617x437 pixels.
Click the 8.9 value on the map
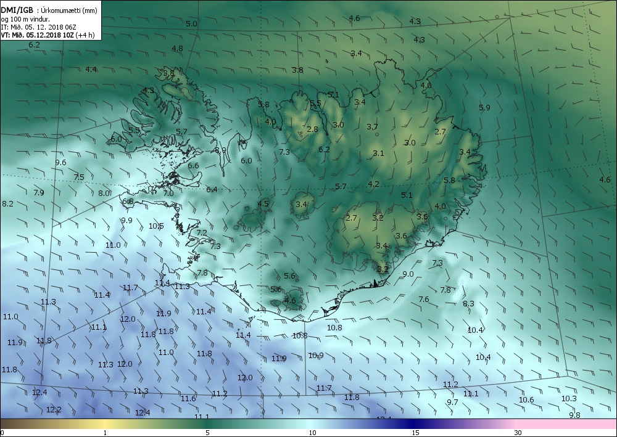(221, 150)
